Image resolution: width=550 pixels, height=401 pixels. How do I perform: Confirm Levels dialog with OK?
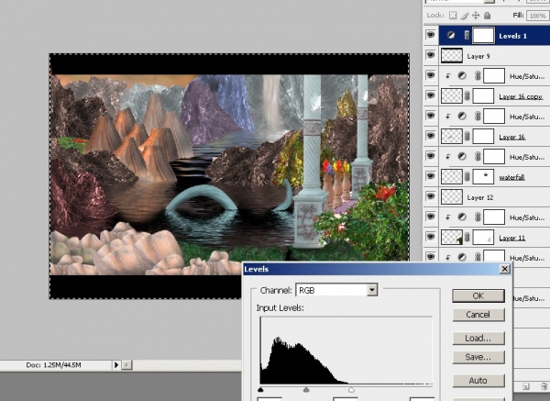click(478, 296)
